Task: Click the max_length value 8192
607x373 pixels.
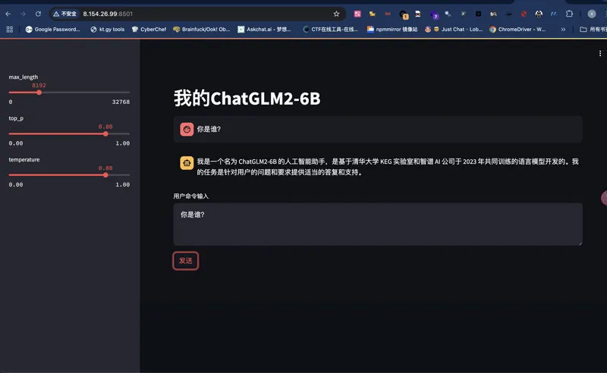Action: 39,85
